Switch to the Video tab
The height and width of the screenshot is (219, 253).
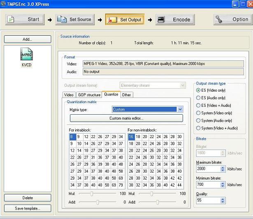(x=69, y=95)
